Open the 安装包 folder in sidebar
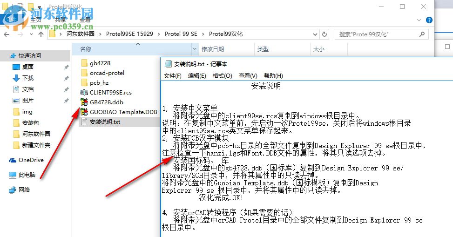 pyautogui.click(x=26, y=123)
